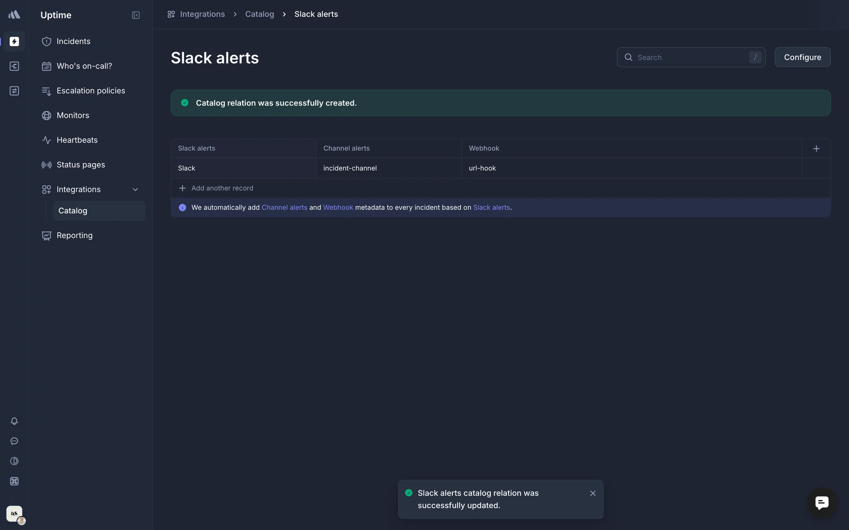The height and width of the screenshot is (530, 849).
Task: Open the Channel alerts link in info banner
Action: [284, 208]
